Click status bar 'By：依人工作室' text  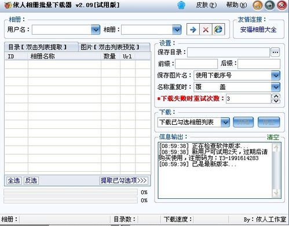pyautogui.click(x=265, y=220)
